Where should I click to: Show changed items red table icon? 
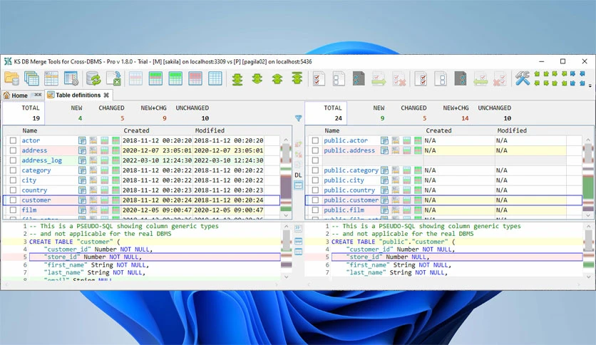(195, 78)
